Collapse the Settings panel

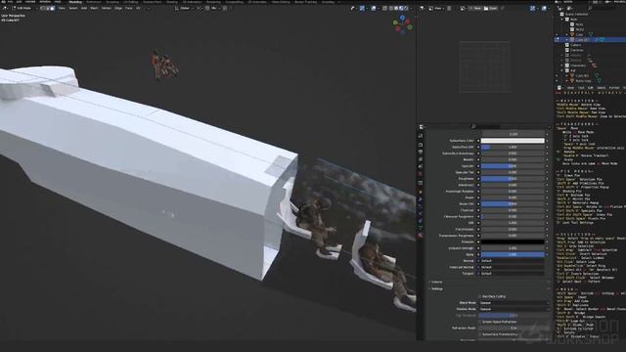436,288
